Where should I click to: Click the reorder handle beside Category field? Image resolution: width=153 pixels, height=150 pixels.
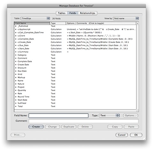(16, 55)
